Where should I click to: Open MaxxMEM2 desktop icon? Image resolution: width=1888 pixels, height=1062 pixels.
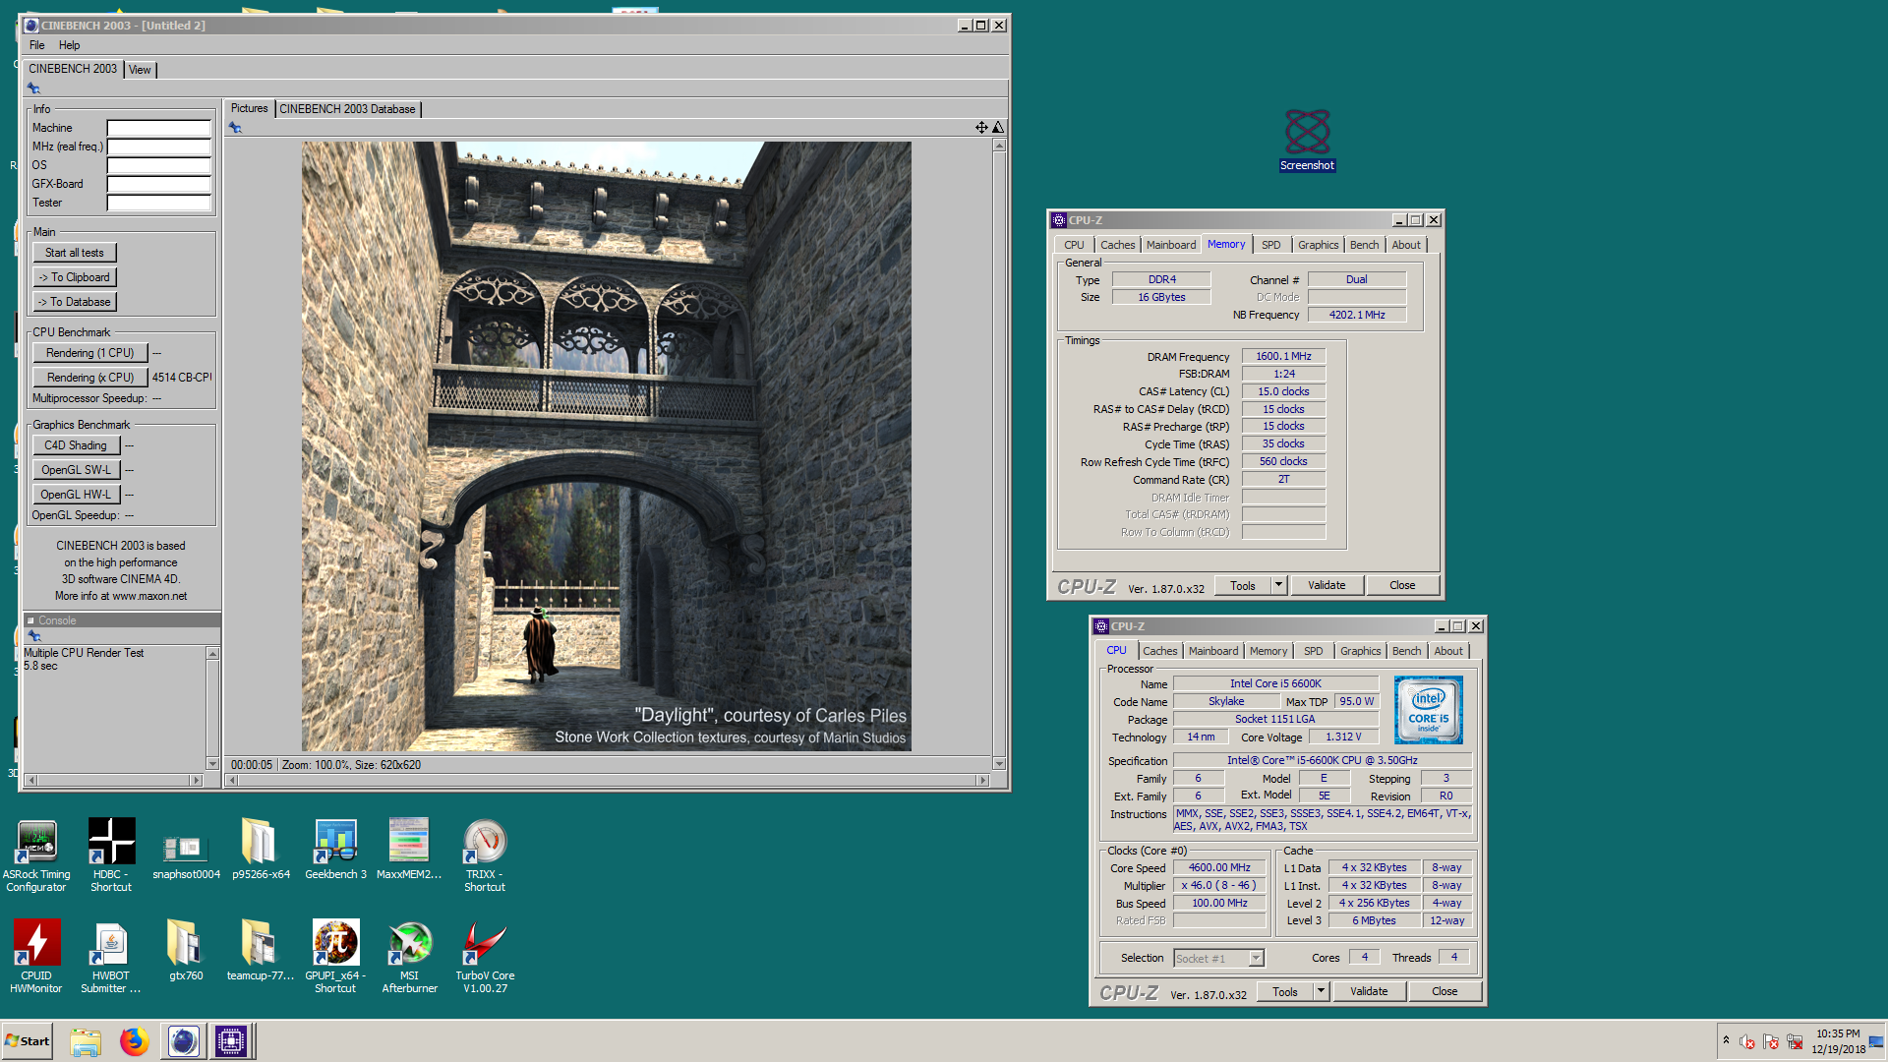tap(409, 851)
